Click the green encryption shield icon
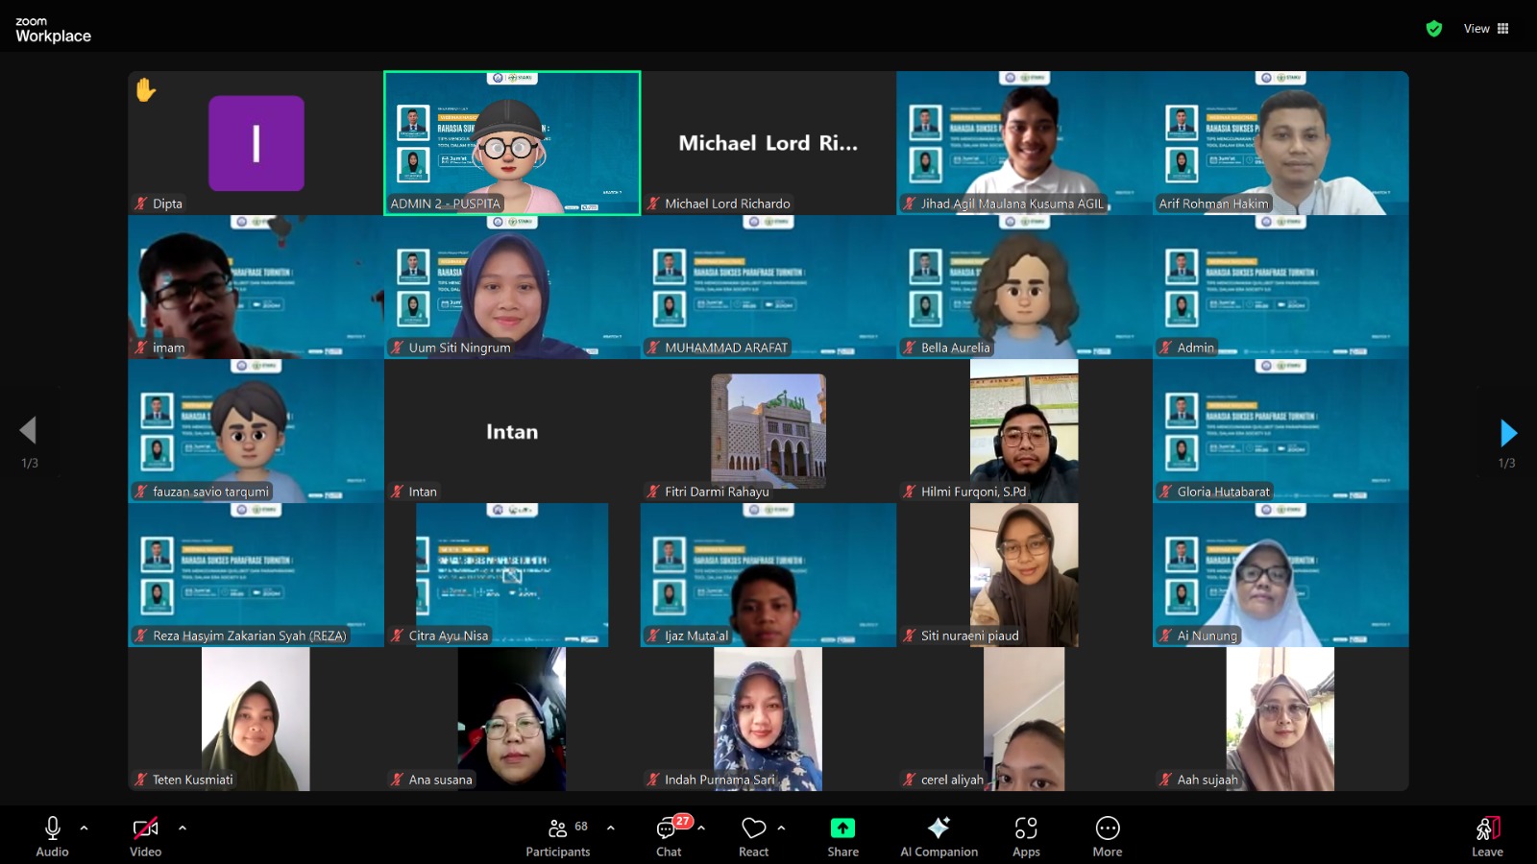Screen dimensions: 1537x864 (1434, 29)
